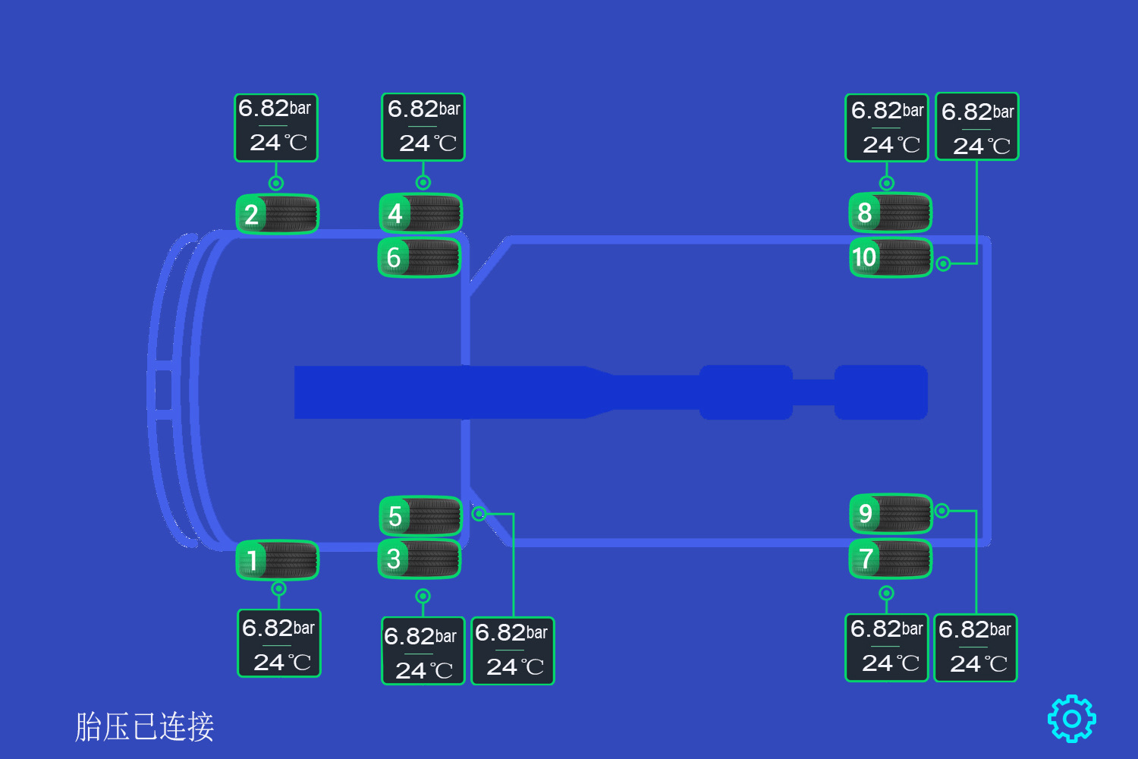Choose tire number 7 icon
The height and width of the screenshot is (759, 1138).
890,559
